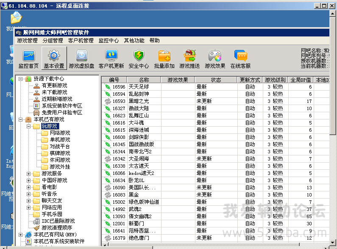
Task: Sort by the 编号 column header
Action: coord(114,80)
